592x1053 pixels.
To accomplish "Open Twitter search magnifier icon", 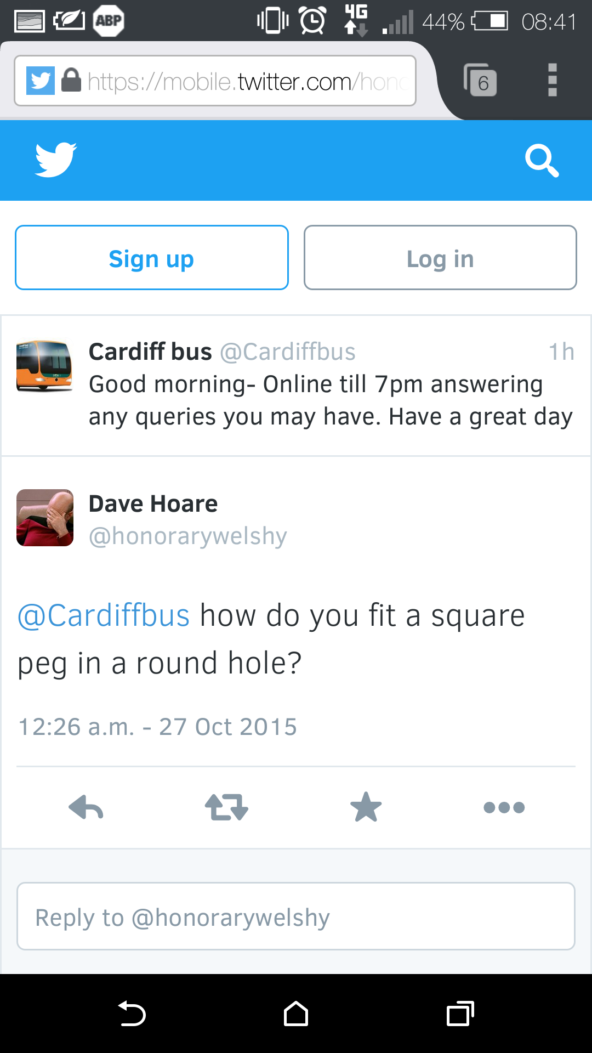I will [542, 161].
